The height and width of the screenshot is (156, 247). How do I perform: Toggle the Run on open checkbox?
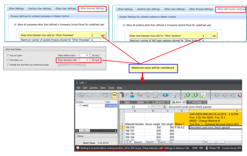click(x=8, y=55)
